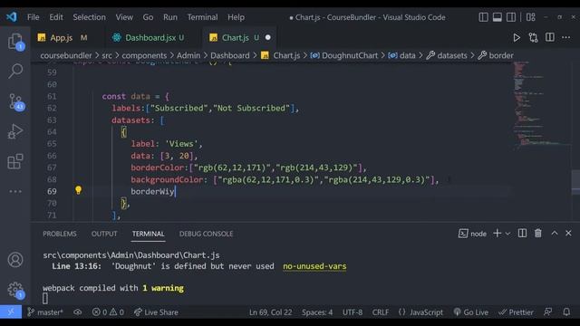The width and height of the screenshot is (580, 326).
Task: Open the Selection menu
Action: [89, 17]
